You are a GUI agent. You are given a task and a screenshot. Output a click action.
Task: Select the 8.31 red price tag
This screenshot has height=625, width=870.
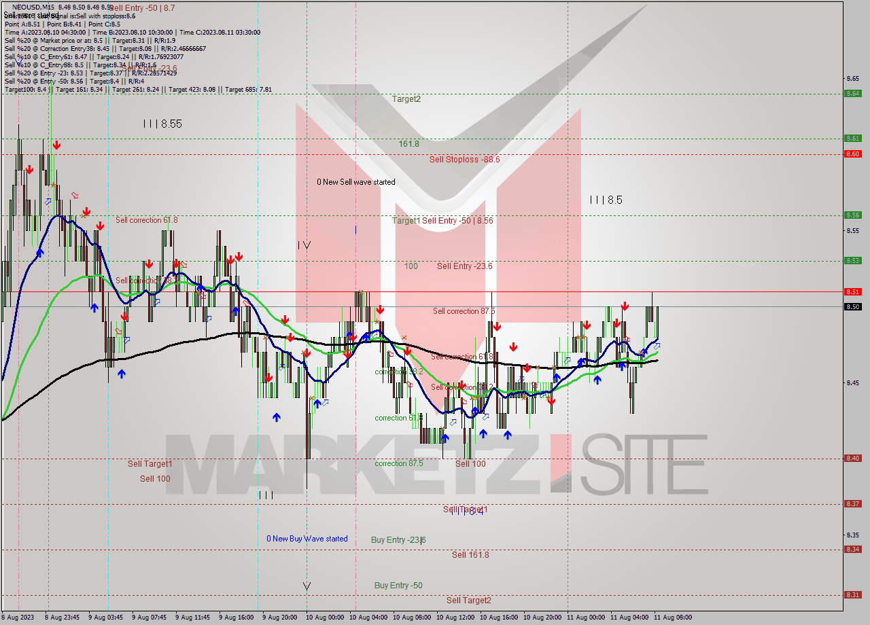[x=852, y=595]
